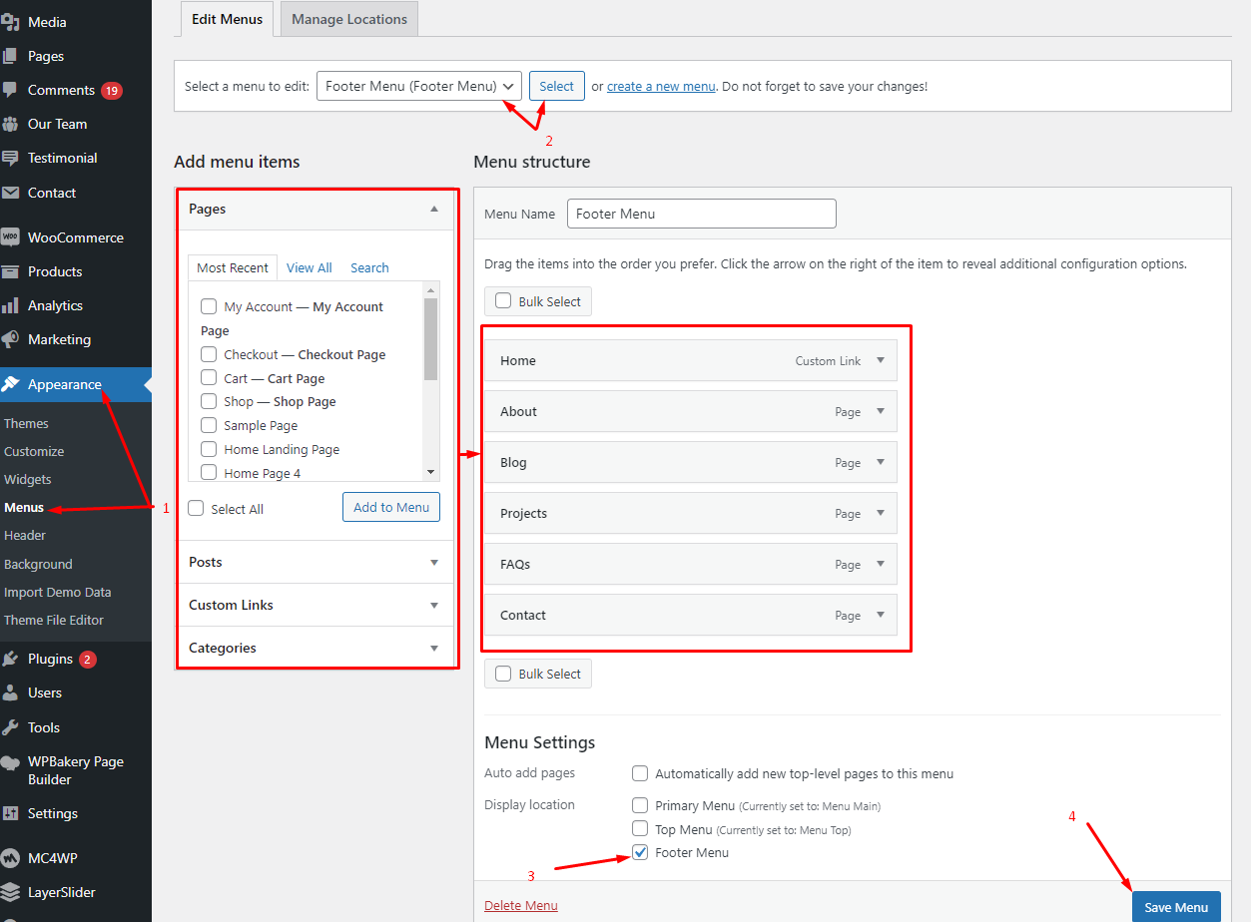
Task: Check the Sample Page checkbox
Action: tap(209, 425)
